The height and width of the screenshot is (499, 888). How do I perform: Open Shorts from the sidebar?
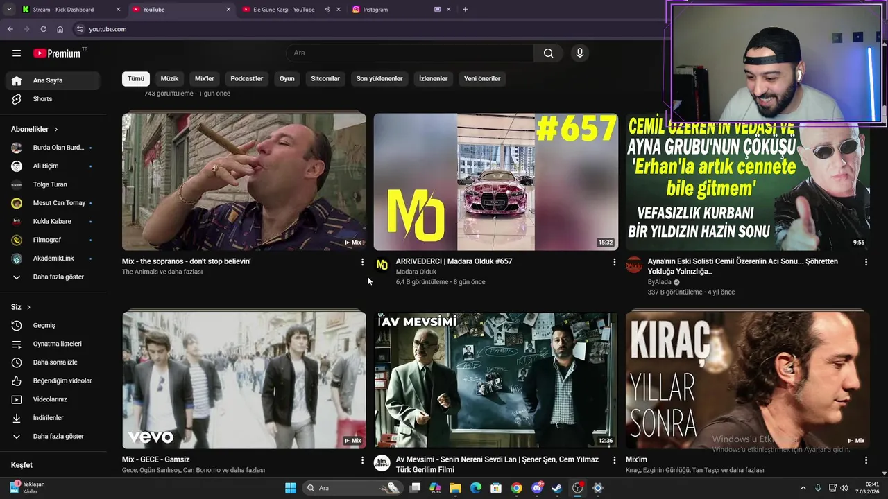53,99
